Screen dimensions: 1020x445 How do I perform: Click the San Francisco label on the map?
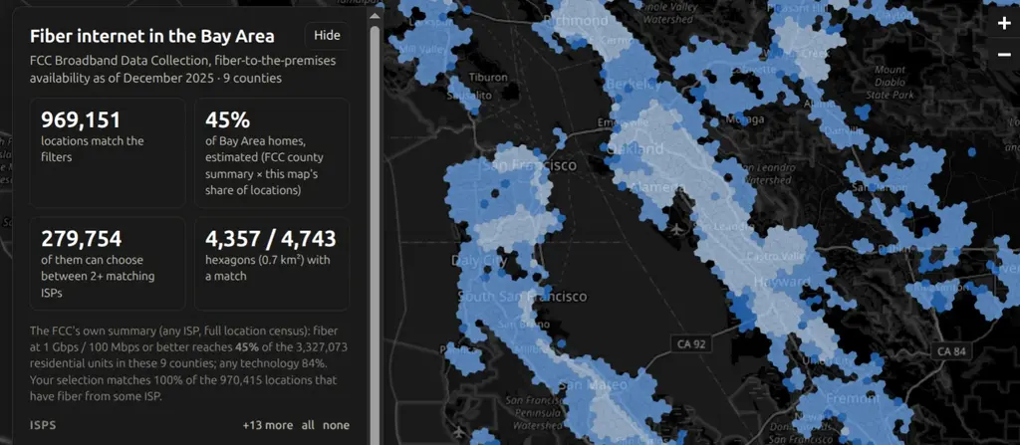529,165
